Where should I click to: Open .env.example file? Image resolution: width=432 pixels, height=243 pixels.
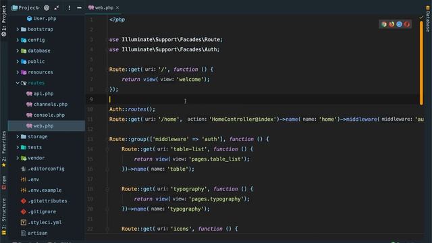pos(45,190)
